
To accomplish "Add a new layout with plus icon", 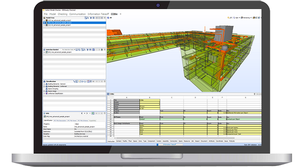I will pyautogui.click(x=121, y=14).
